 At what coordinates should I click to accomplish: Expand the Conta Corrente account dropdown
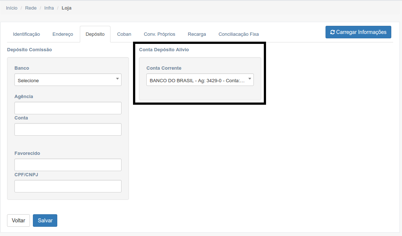[200, 80]
